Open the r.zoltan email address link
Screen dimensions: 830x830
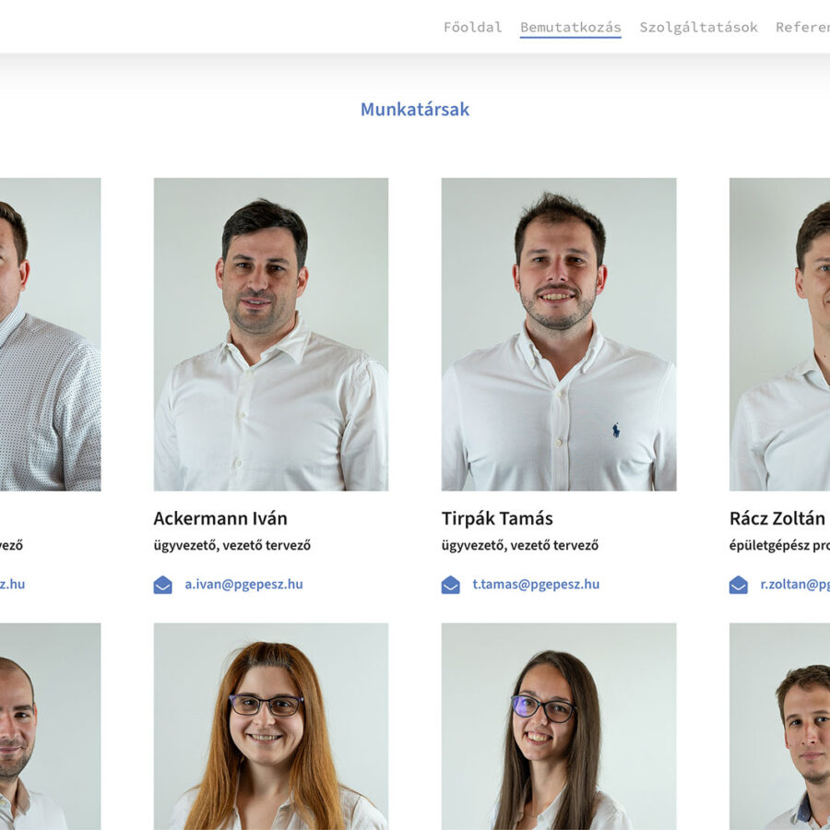tap(795, 585)
